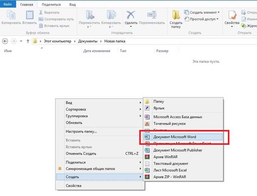Open the recent locations dropdown arrow
The image size is (257, 196).
21,41
